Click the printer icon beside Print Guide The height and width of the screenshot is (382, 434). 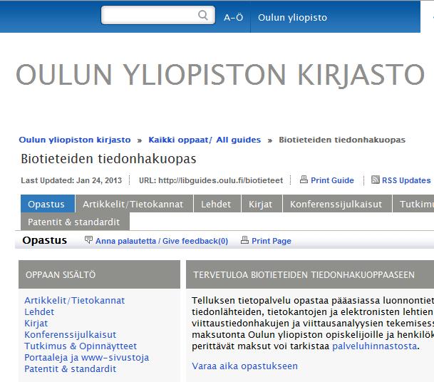pos(304,180)
